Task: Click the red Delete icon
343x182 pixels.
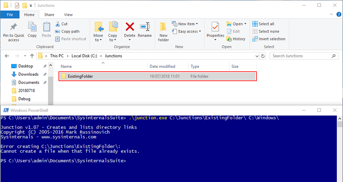Action: pyautogui.click(x=130, y=27)
